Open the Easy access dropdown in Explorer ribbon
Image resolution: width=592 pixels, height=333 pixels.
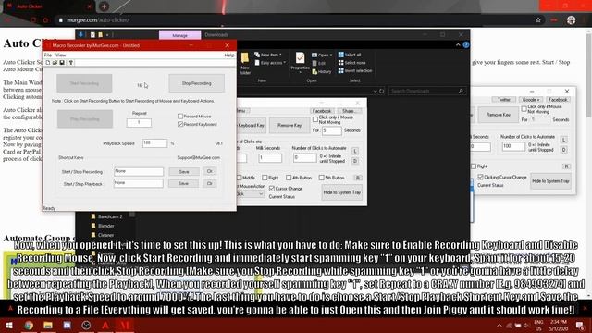[270, 63]
